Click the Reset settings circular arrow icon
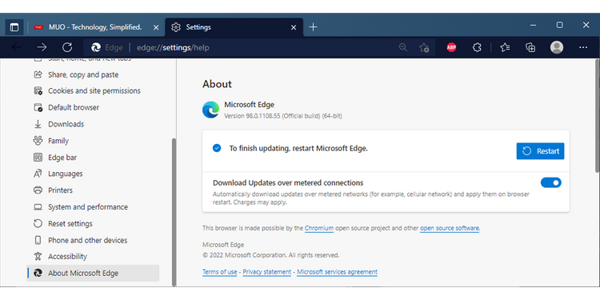Viewport: 600px width, 300px height. point(38,223)
